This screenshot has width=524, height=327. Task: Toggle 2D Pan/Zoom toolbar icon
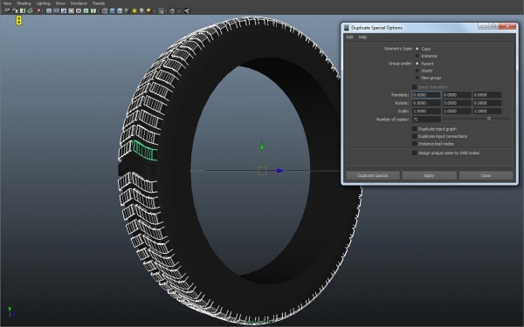[38, 10]
